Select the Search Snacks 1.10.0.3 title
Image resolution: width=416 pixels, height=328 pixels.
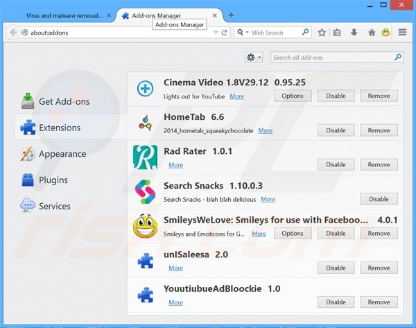click(x=213, y=186)
